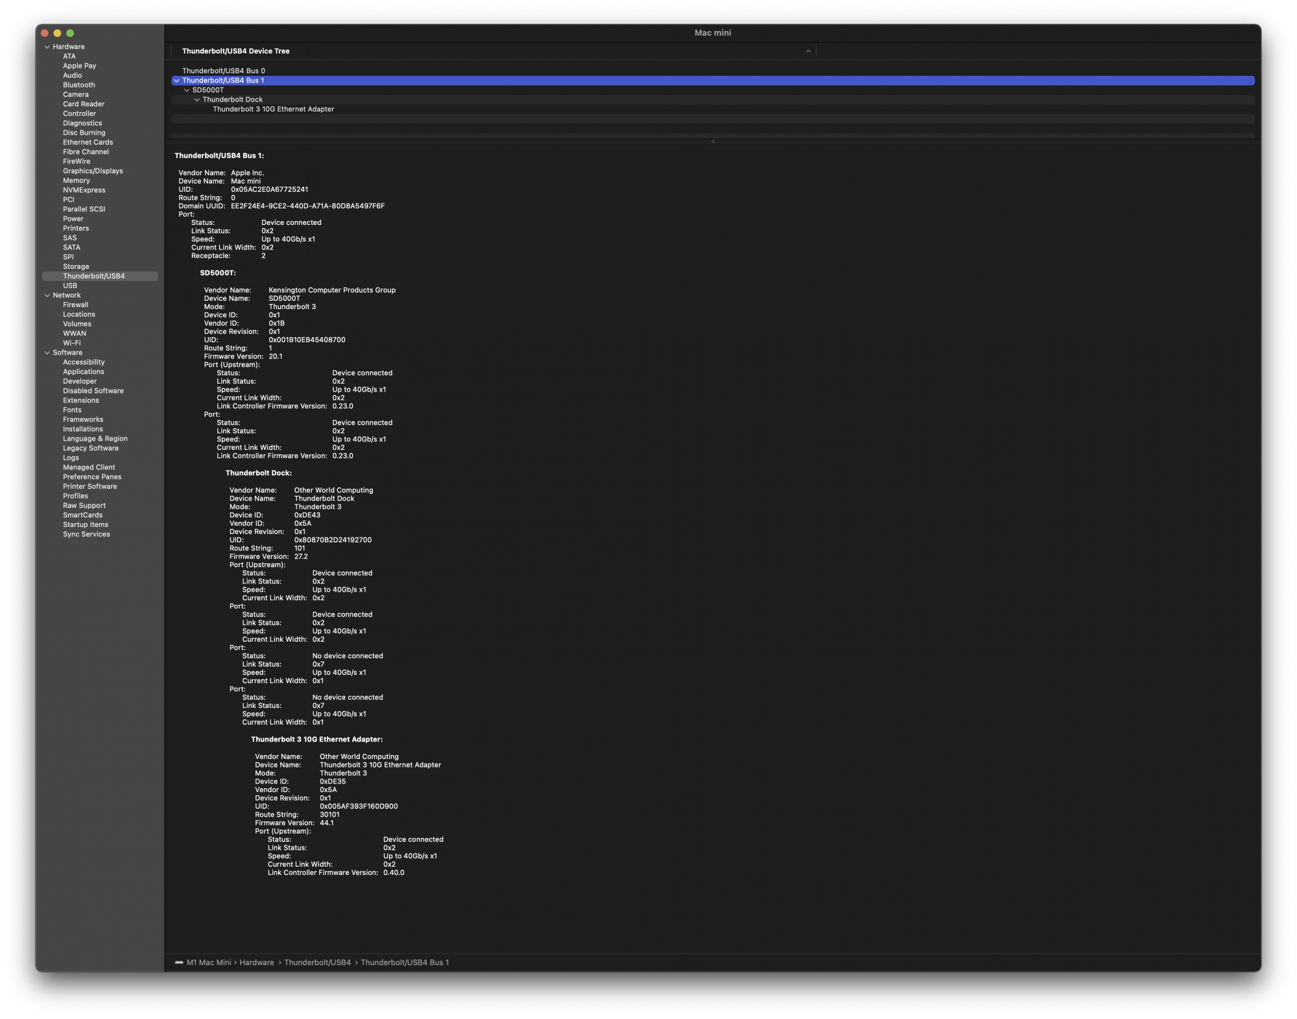This screenshot has width=1297, height=1019.
Task: Click the M1 Mac Mini breadcrumb icon
Action: coord(179,963)
